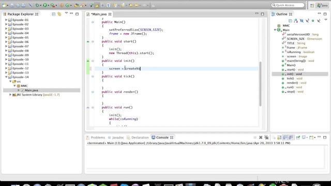The height and width of the screenshot is (186, 331).
Task: Click the Debug bug icon
Action: (x=37, y=5)
